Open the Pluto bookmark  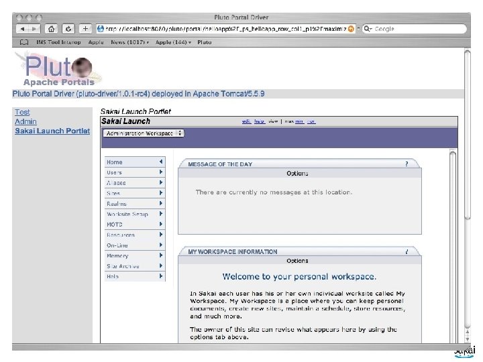point(204,42)
